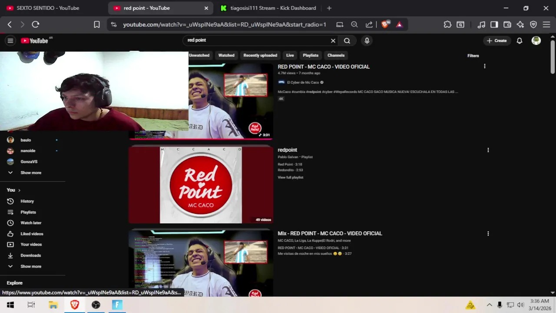Open the volume control in tray
The width and height of the screenshot is (556, 313).
(520, 305)
